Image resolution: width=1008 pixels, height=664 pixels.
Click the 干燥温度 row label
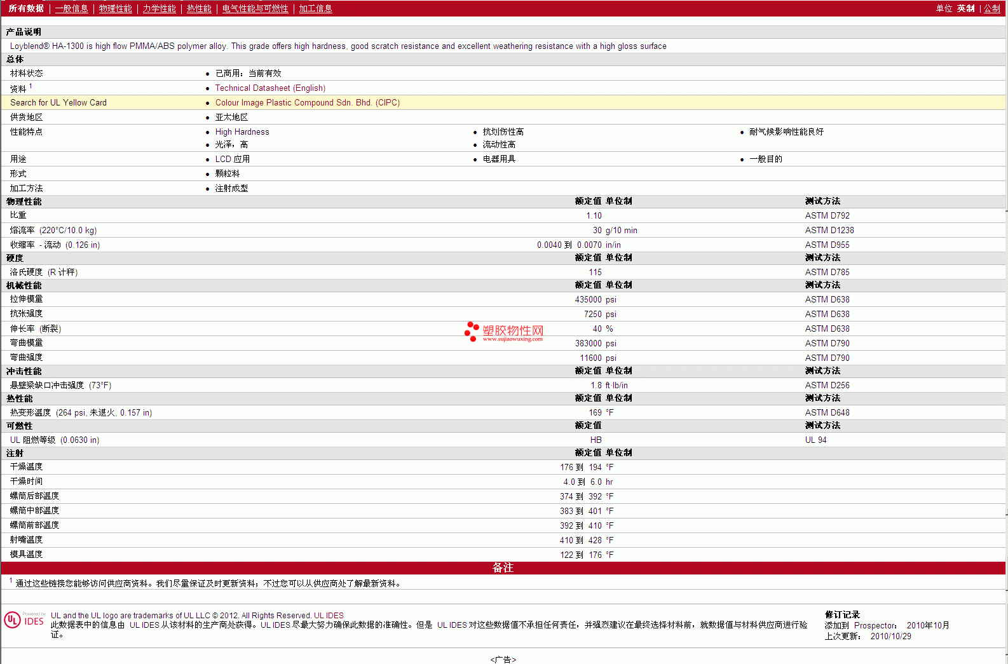pos(26,466)
